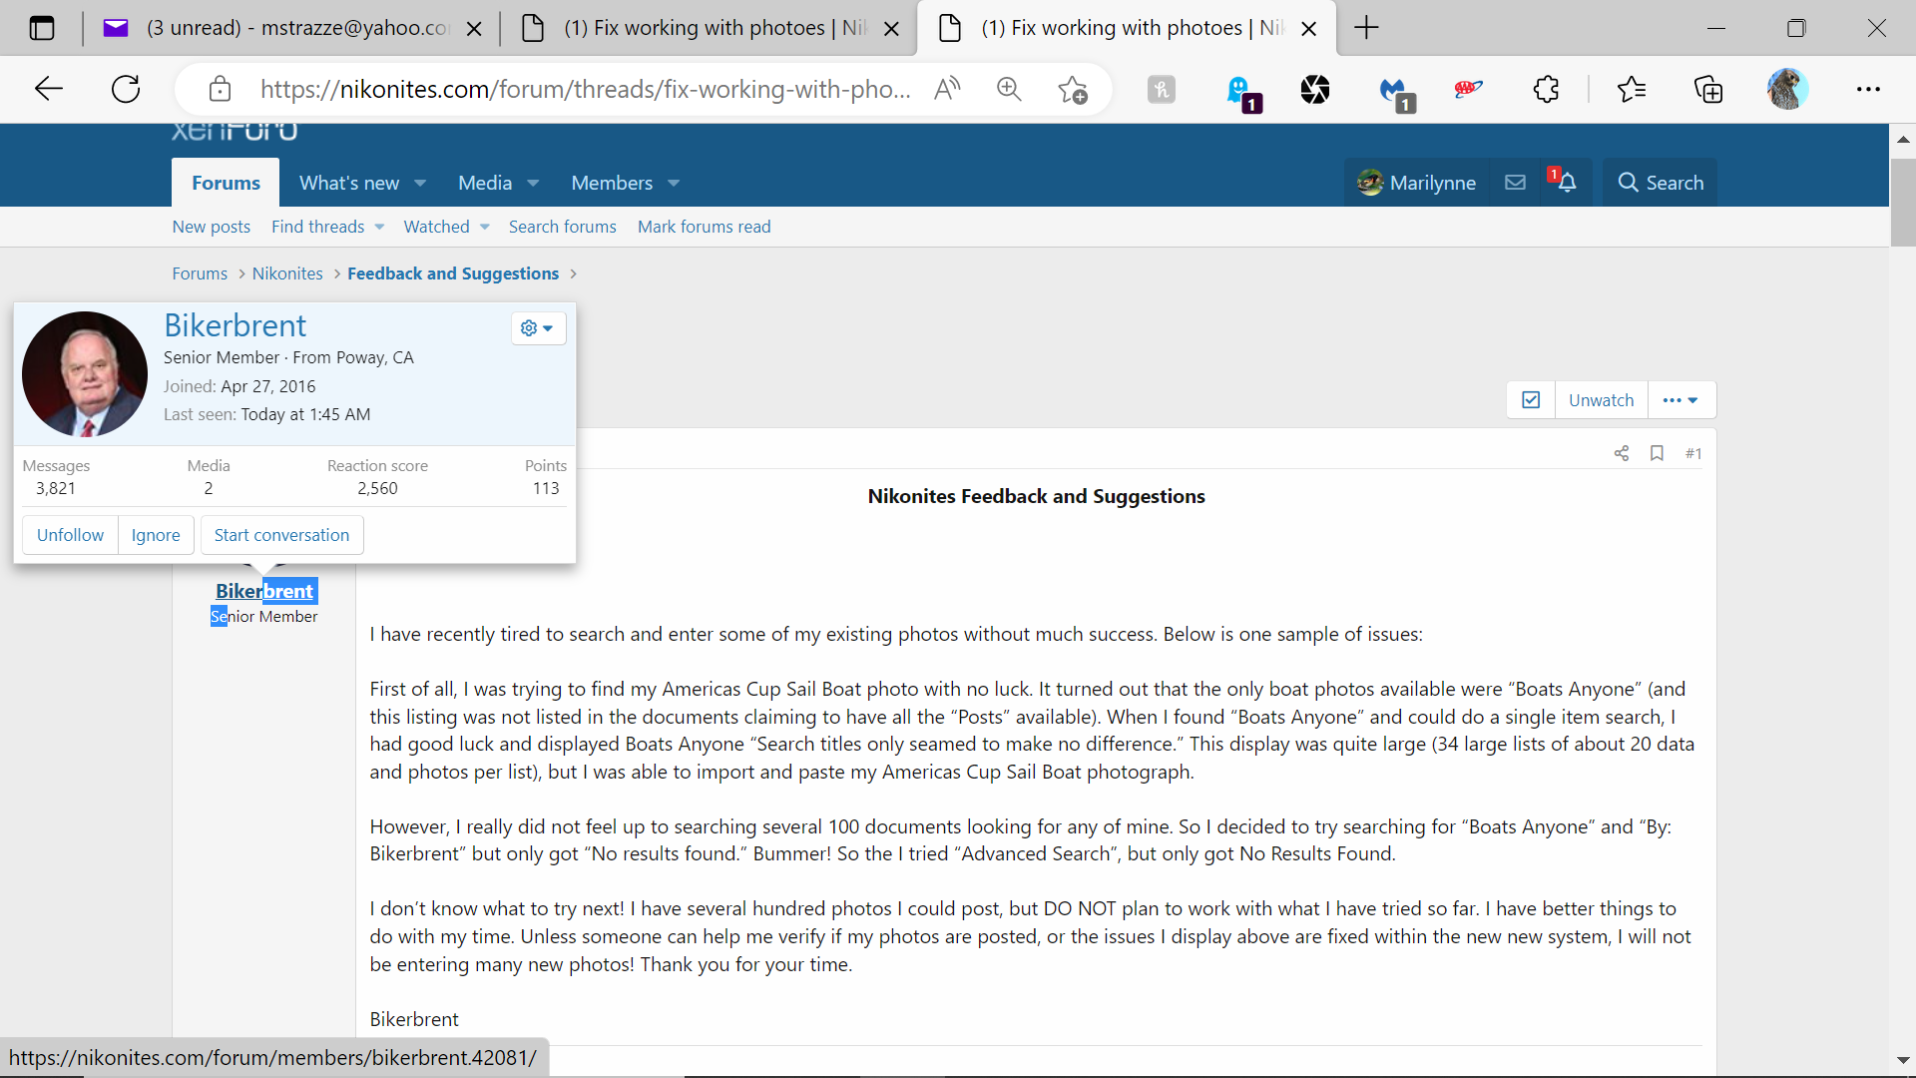
Task: Add this page to browser favorites
Action: [x=1073, y=90]
